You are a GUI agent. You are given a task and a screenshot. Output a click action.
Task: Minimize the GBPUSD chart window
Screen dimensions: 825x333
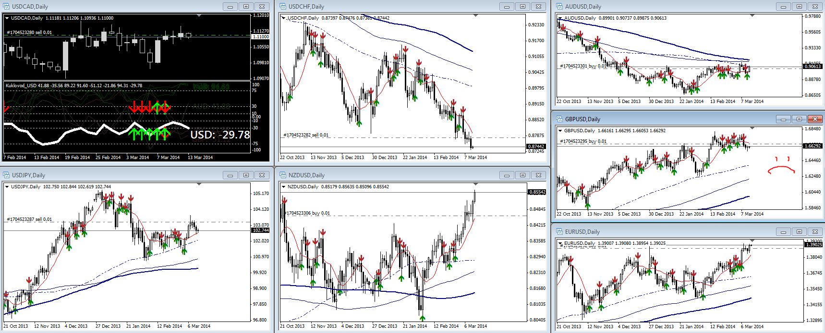click(784, 119)
